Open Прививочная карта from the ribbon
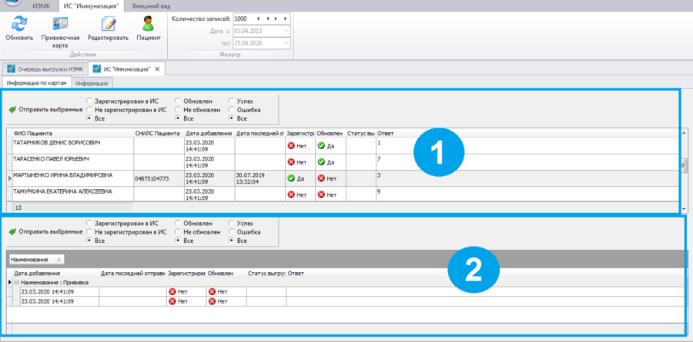 (x=60, y=23)
